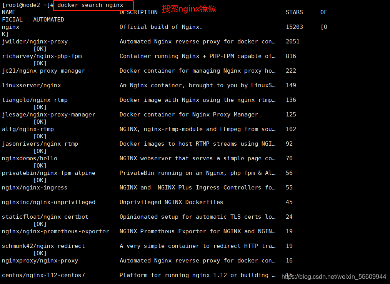Click the 16 stars value
The height and width of the screenshot is (284, 390).
(x=289, y=261)
